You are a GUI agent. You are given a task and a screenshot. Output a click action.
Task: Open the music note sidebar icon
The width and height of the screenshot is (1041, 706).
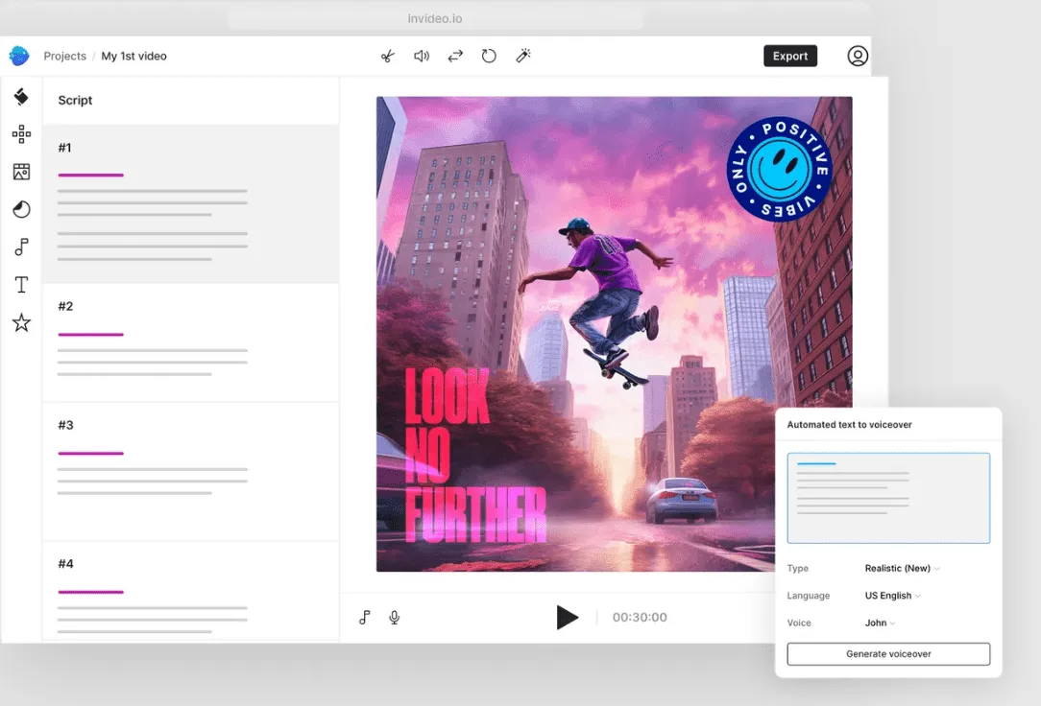(21, 247)
